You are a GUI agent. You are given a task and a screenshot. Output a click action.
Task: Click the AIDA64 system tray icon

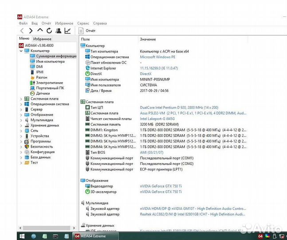coord(260,236)
